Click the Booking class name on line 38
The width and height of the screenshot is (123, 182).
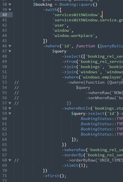pyautogui.click(x=68, y=5)
